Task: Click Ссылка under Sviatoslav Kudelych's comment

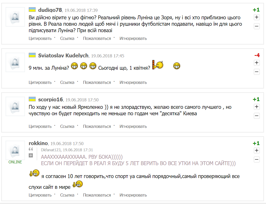Action: [x=67, y=82]
